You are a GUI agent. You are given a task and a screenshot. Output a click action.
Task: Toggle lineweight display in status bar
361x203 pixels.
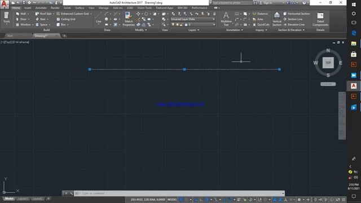pyautogui.click(x=239, y=200)
